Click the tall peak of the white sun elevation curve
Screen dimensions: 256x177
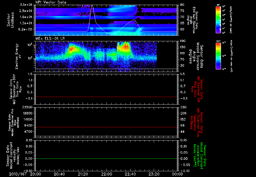point(92,6)
